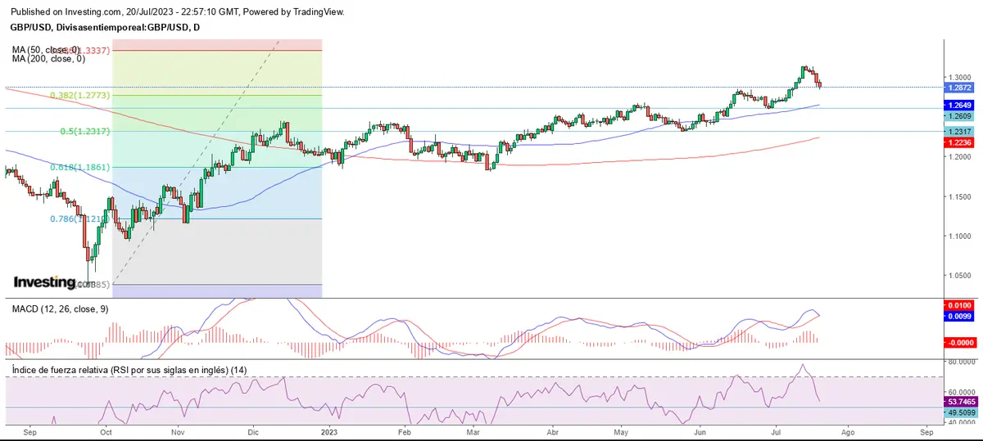Image resolution: width=983 pixels, height=441 pixels.
Task: Click the 0.618(1.1861) Fibonacci level label
Action: pos(80,167)
